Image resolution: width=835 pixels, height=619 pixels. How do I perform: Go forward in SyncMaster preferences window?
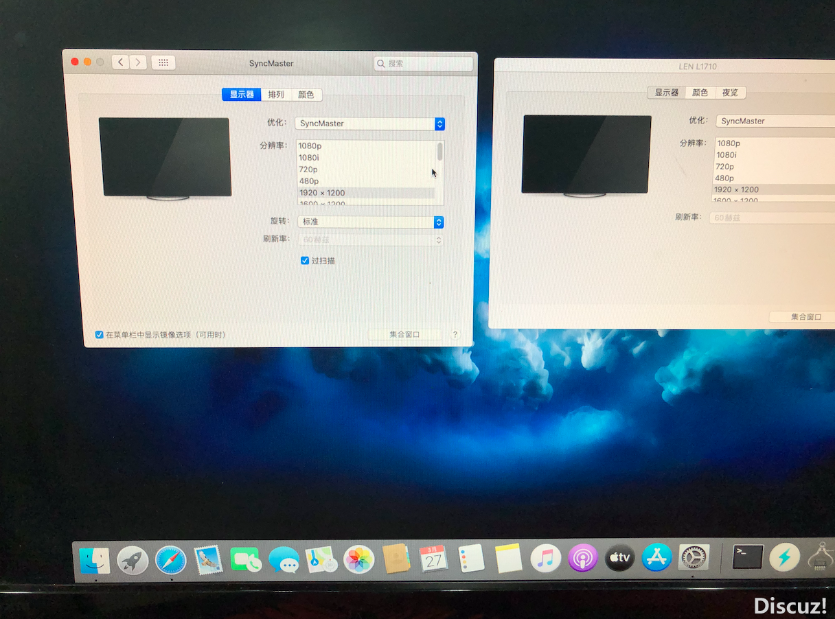point(138,62)
